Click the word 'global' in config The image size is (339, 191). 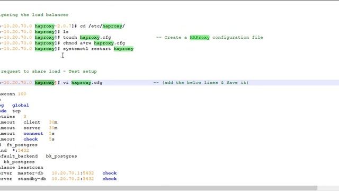21,105
